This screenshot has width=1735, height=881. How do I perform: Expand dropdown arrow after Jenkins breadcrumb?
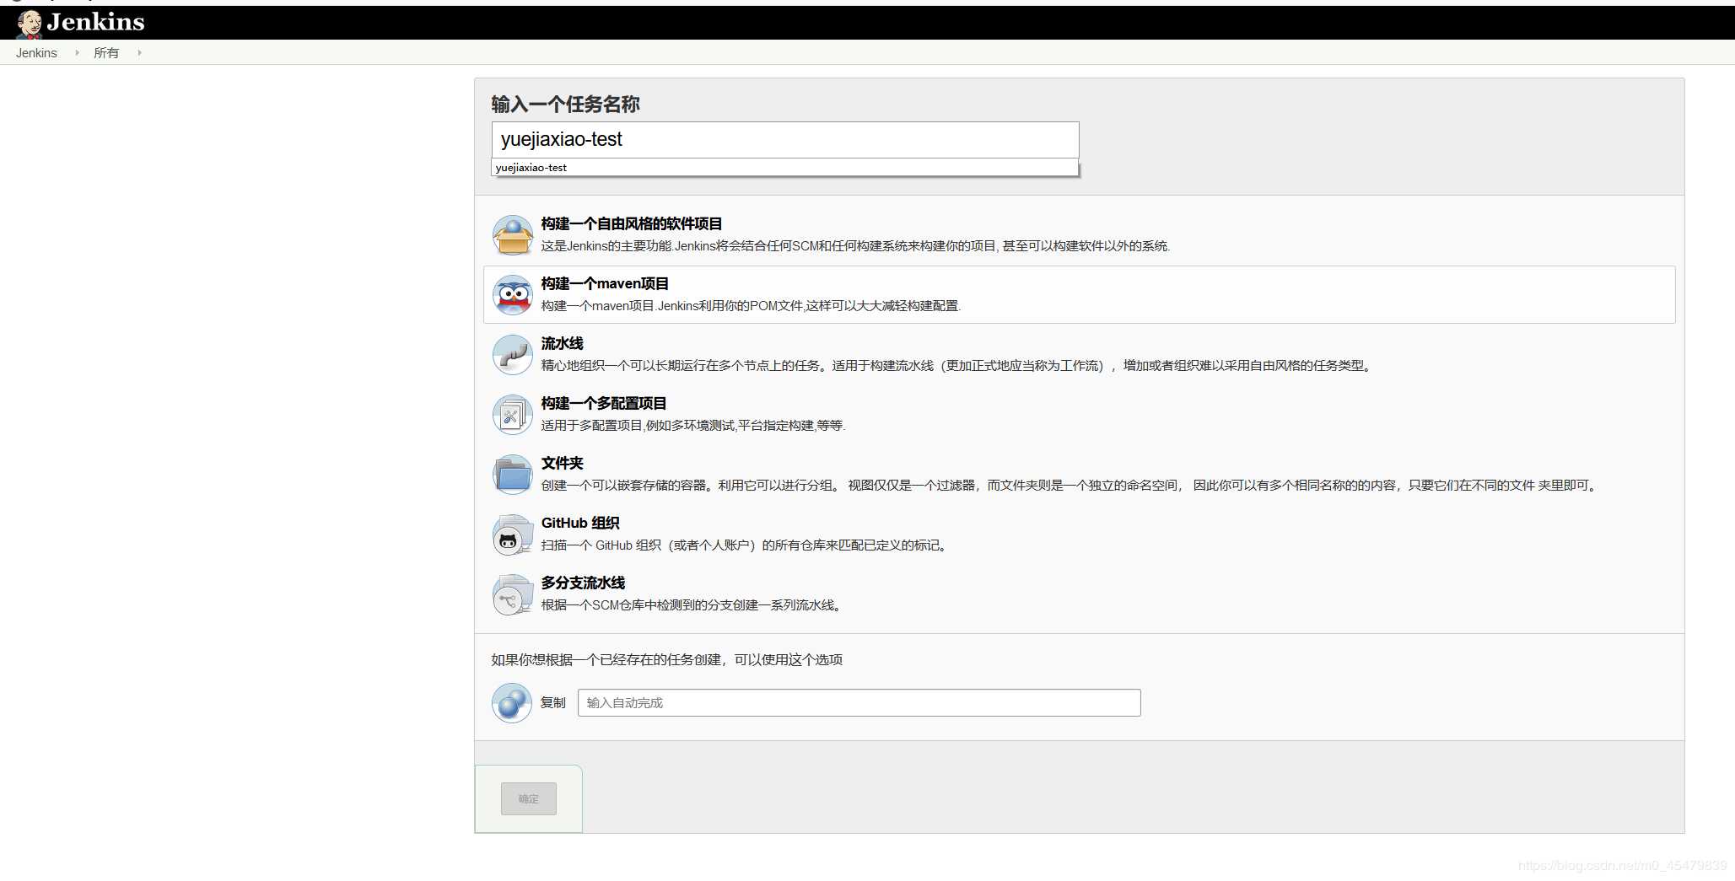click(77, 52)
